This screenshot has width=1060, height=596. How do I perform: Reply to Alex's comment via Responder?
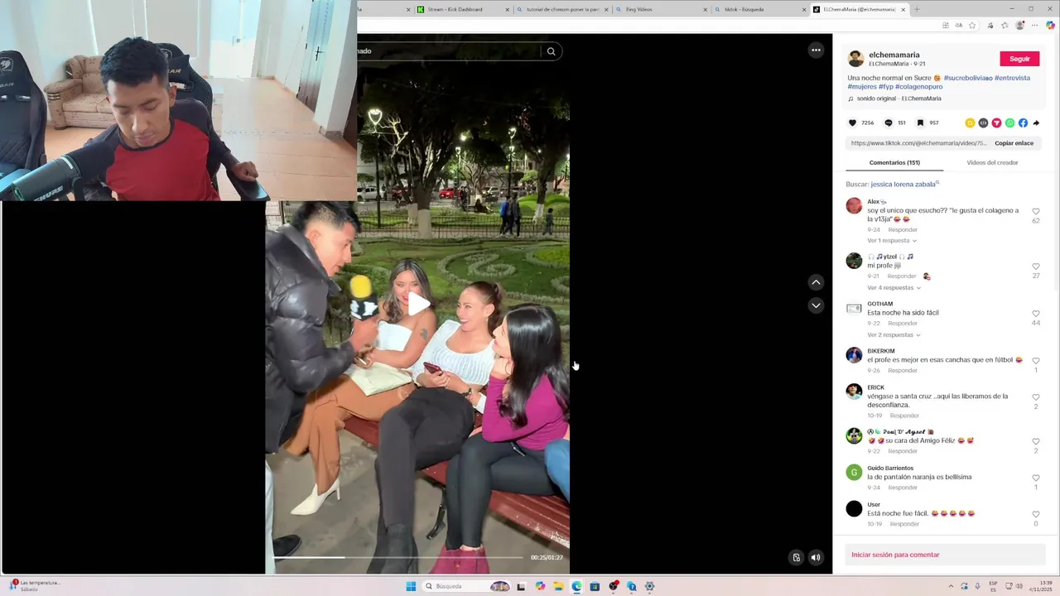(903, 230)
